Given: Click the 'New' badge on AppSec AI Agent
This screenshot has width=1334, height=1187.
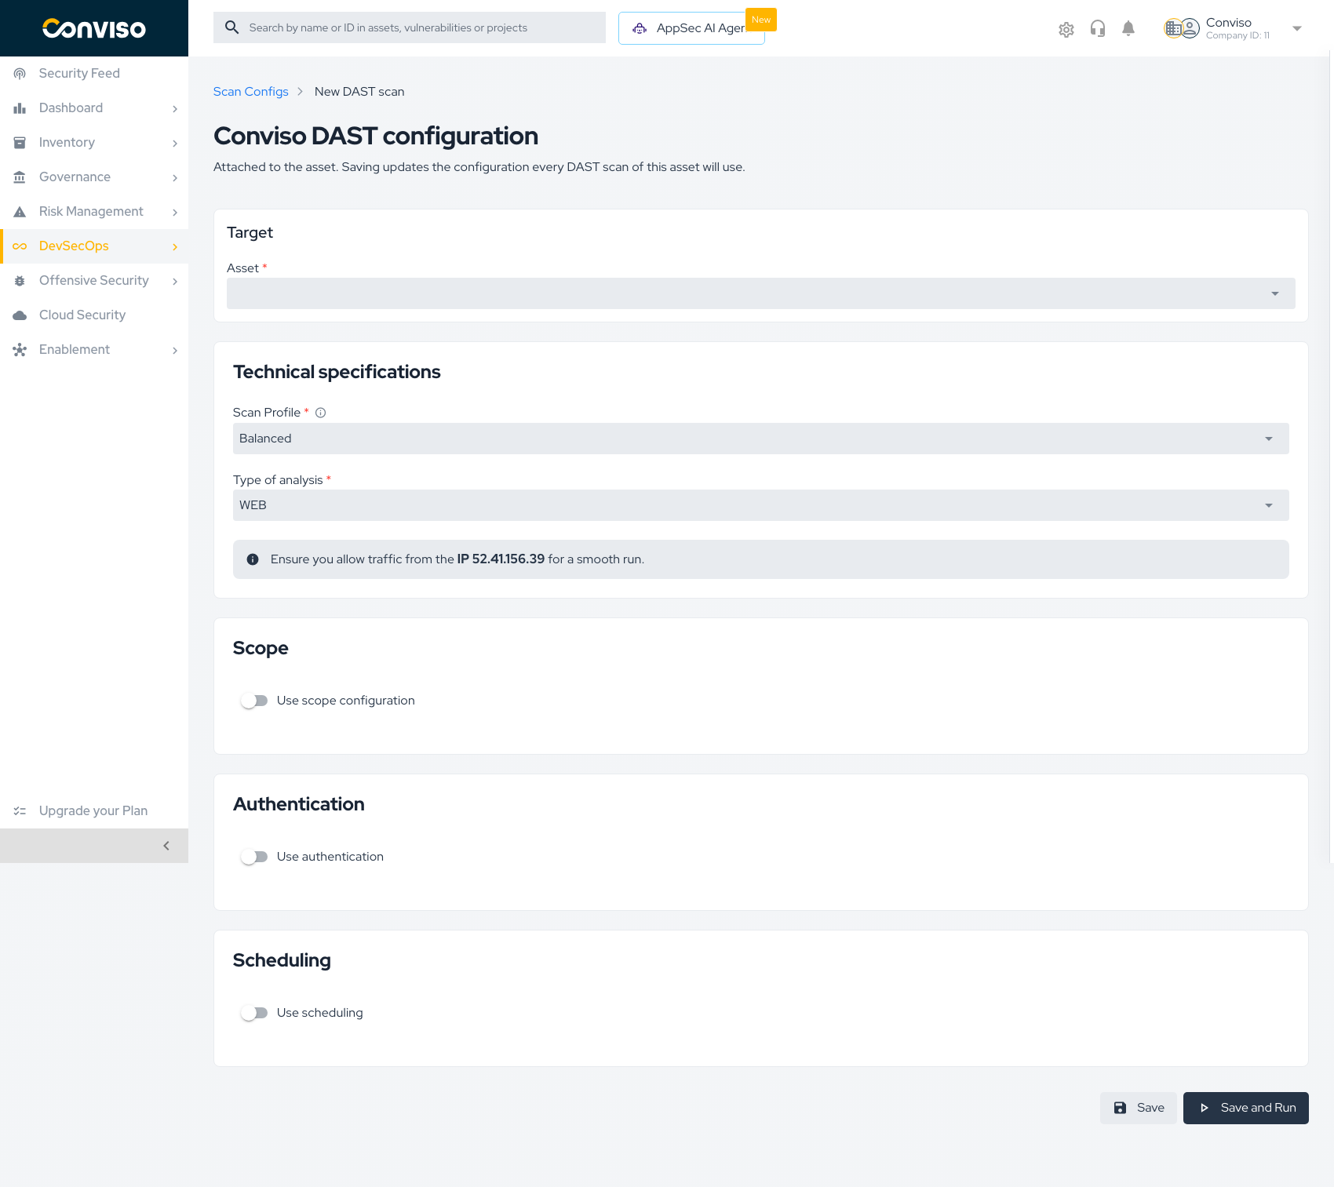Looking at the screenshot, I should pos(761,20).
